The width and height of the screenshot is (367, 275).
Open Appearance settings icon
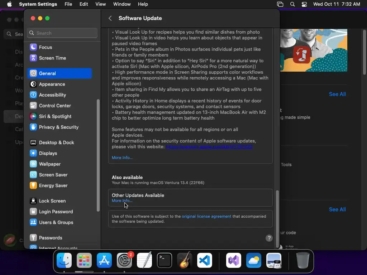[x=33, y=84]
